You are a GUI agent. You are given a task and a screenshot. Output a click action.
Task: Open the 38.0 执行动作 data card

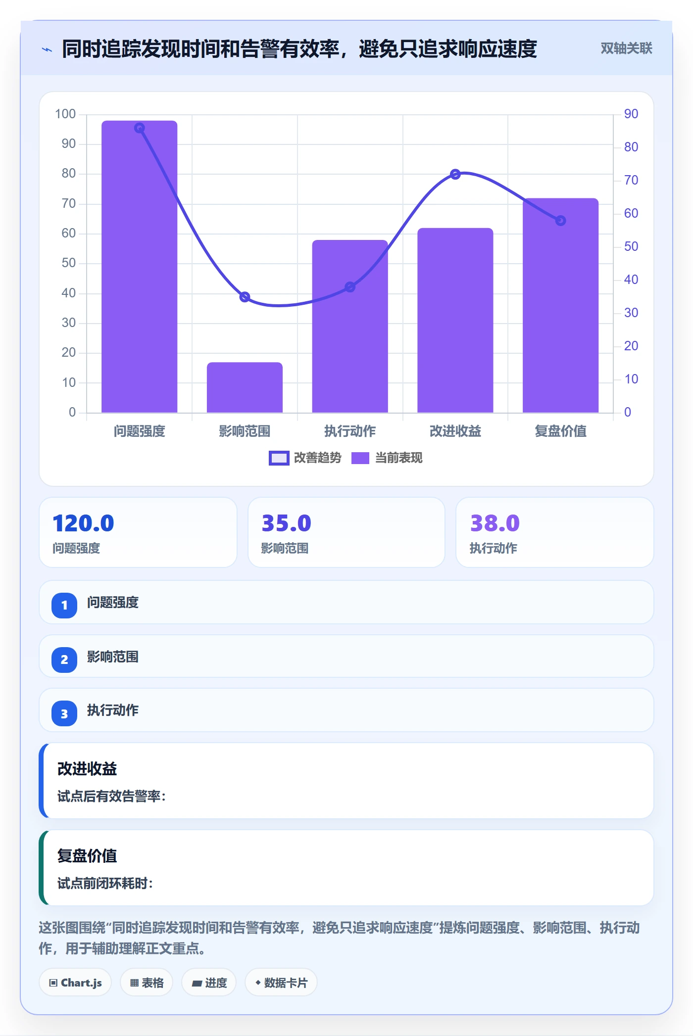555,532
